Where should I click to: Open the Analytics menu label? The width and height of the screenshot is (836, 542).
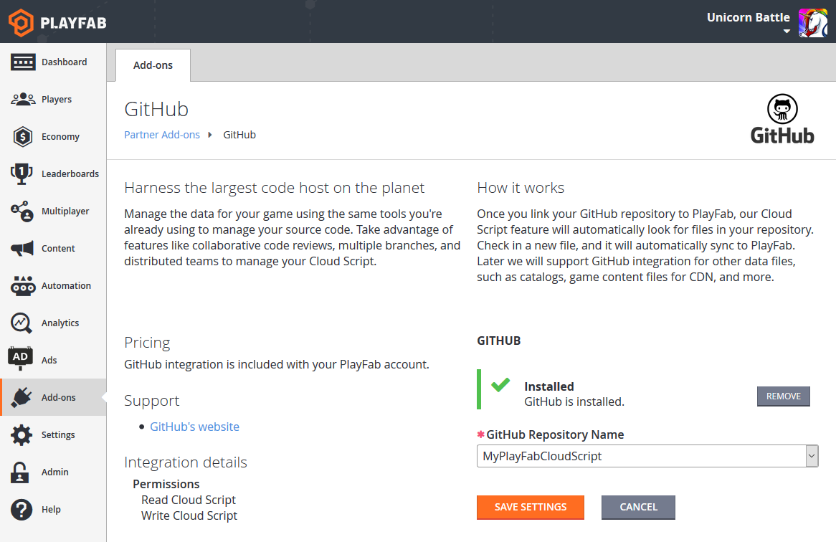60,323
